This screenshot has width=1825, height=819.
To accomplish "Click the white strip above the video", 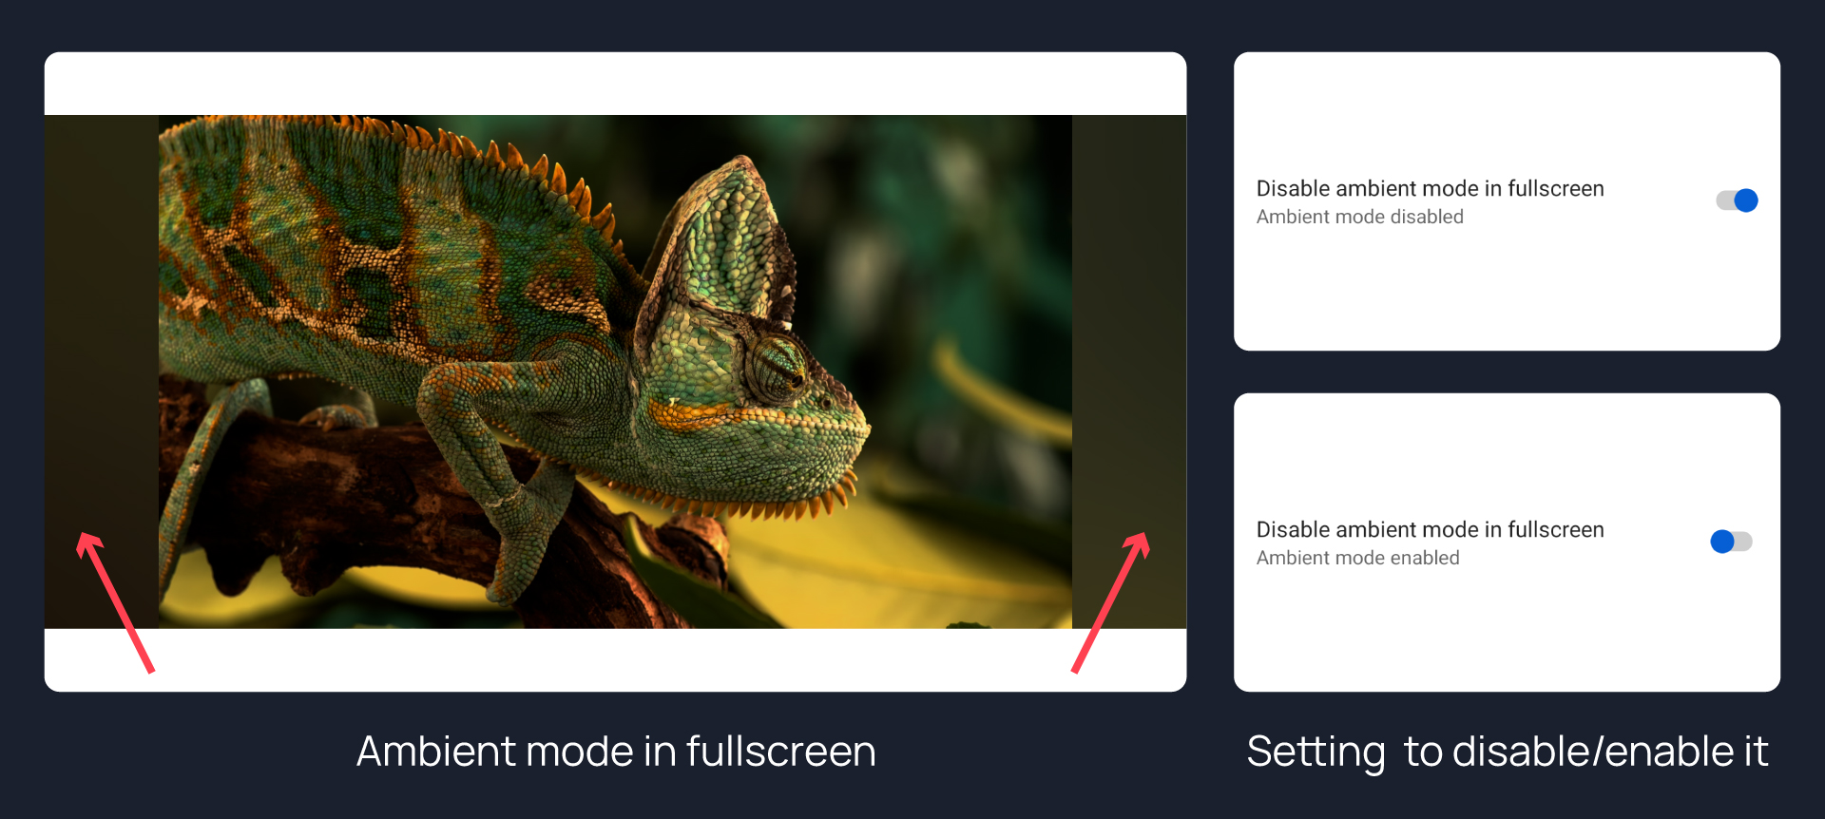I will coord(615,84).
